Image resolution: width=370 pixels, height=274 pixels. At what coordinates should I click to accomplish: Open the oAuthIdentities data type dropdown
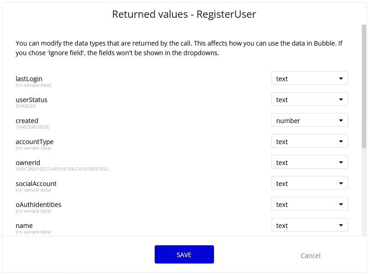(309, 204)
